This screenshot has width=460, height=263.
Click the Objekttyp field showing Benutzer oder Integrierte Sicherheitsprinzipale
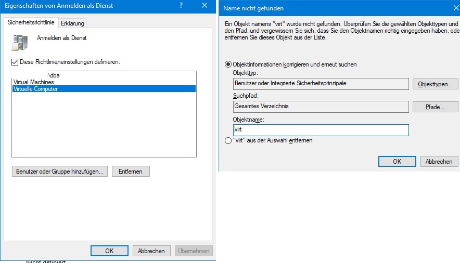321,84
